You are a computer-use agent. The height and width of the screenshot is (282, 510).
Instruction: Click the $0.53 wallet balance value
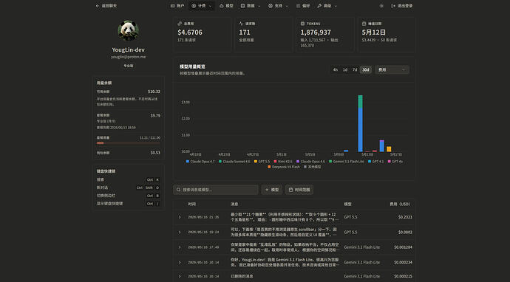coord(155,153)
